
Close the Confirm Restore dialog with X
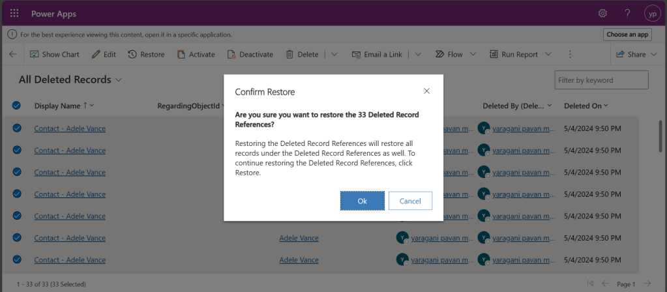pos(426,91)
